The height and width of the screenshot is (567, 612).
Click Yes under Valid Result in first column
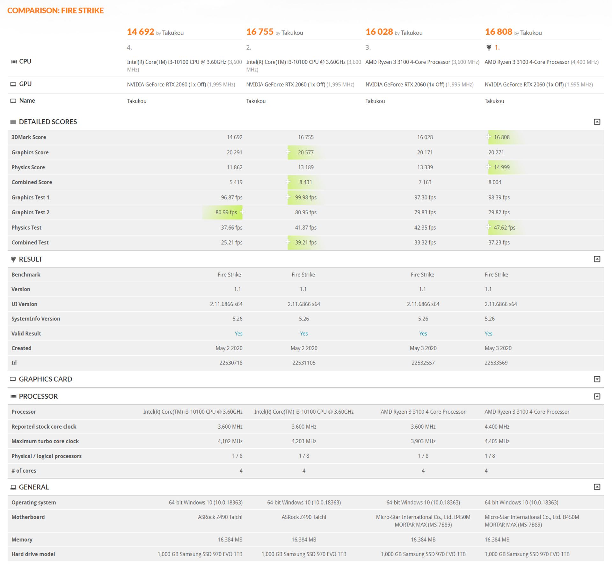[x=238, y=333]
